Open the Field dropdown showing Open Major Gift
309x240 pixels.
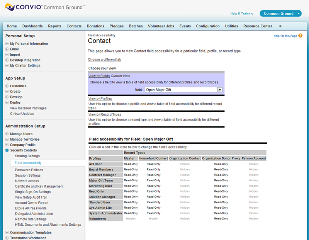[x=220, y=90]
